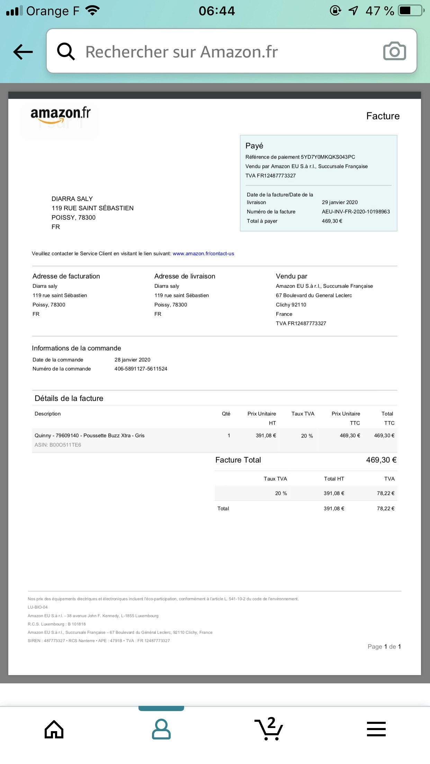Tap the Facture title at top right
Image resolution: width=430 pixels, height=764 pixels.
tap(383, 116)
